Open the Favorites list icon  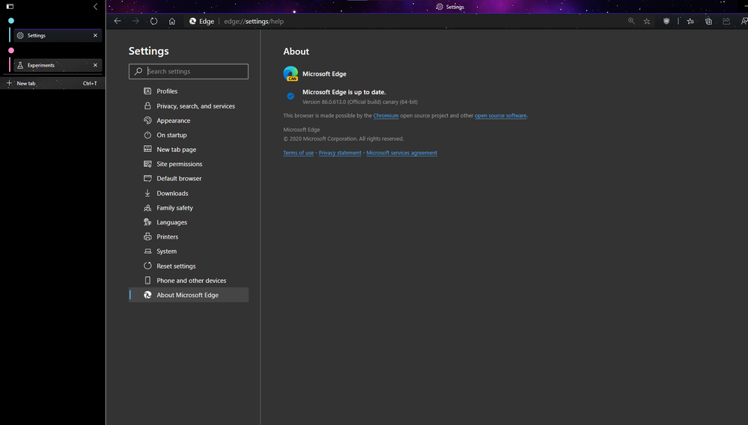[x=690, y=21]
